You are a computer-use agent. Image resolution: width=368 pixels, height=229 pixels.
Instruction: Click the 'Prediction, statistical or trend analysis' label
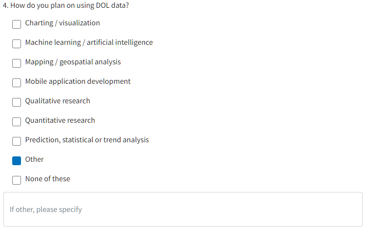[x=87, y=140]
